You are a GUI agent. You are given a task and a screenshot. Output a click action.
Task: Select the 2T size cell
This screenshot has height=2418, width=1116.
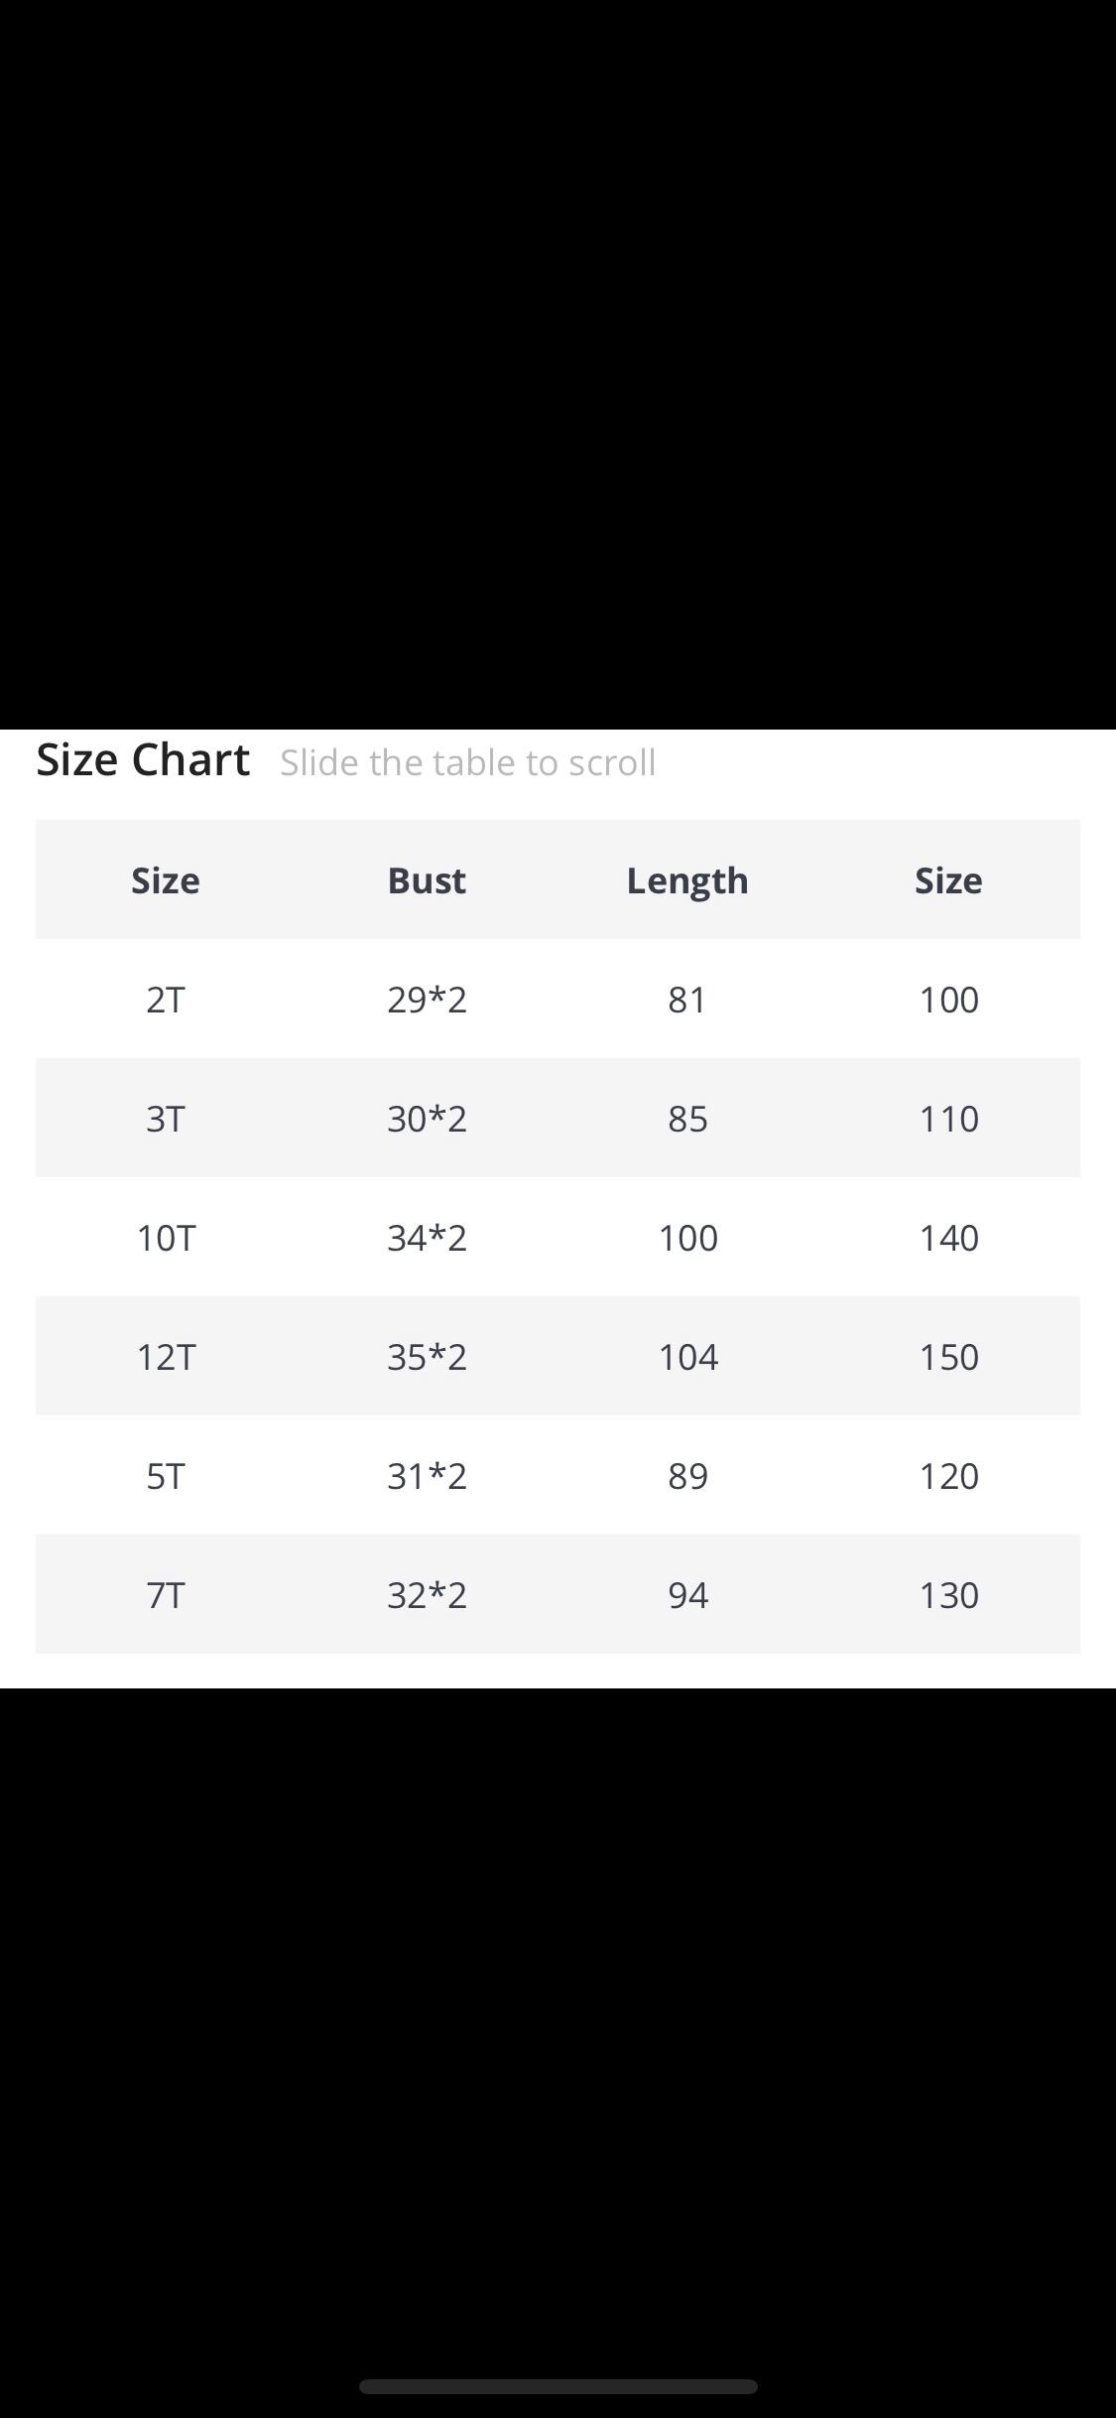click(166, 1000)
